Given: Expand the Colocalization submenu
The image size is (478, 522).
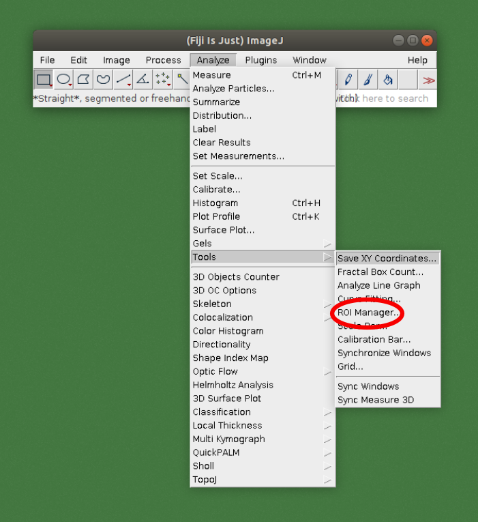Looking at the screenshot, I should [263, 317].
